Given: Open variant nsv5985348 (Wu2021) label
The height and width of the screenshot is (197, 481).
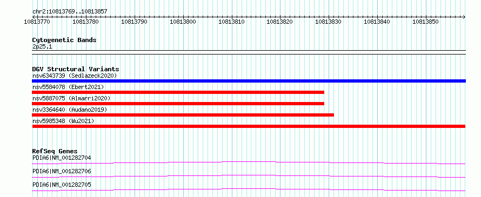Looking at the screenshot, I should pos(63,121).
